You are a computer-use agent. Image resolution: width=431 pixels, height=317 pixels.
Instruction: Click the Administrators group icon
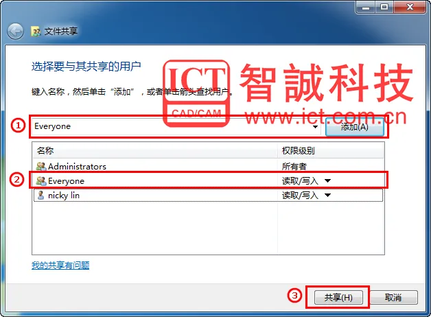pyautogui.click(x=41, y=166)
